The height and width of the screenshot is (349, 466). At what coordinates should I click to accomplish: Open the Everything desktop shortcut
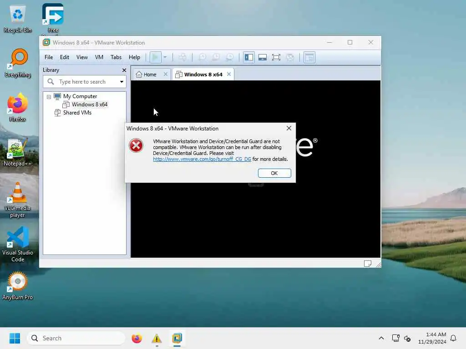tap(18, 63)
